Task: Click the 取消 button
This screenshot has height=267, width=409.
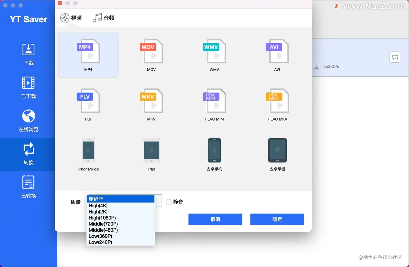Action: [215, 219]
